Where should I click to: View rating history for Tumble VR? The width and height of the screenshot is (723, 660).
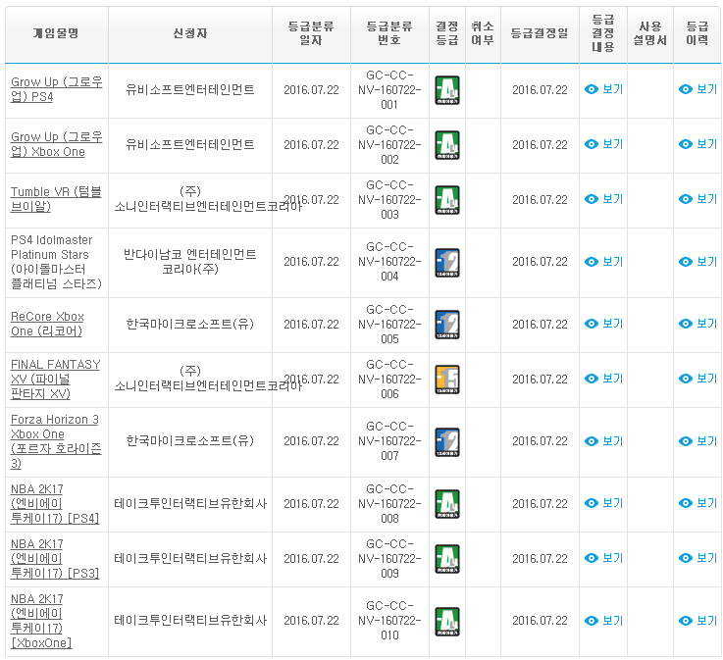pos(697,199)
